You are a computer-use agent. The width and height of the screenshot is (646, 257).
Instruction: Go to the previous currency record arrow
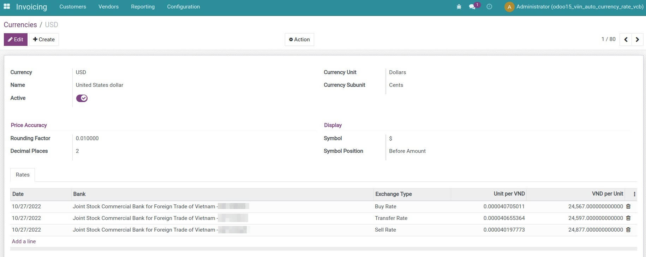tap(626, 40)
